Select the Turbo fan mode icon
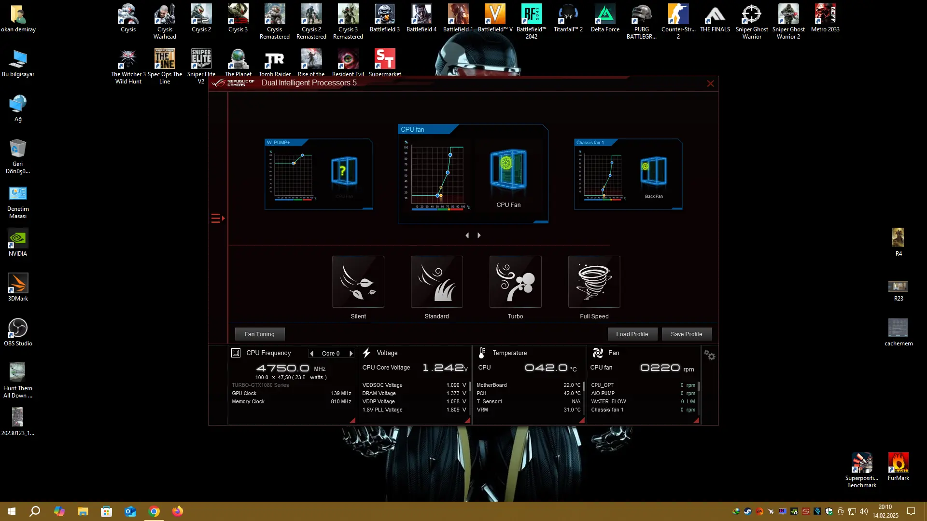Screen dimensions: 927x521 coord(516,282)
